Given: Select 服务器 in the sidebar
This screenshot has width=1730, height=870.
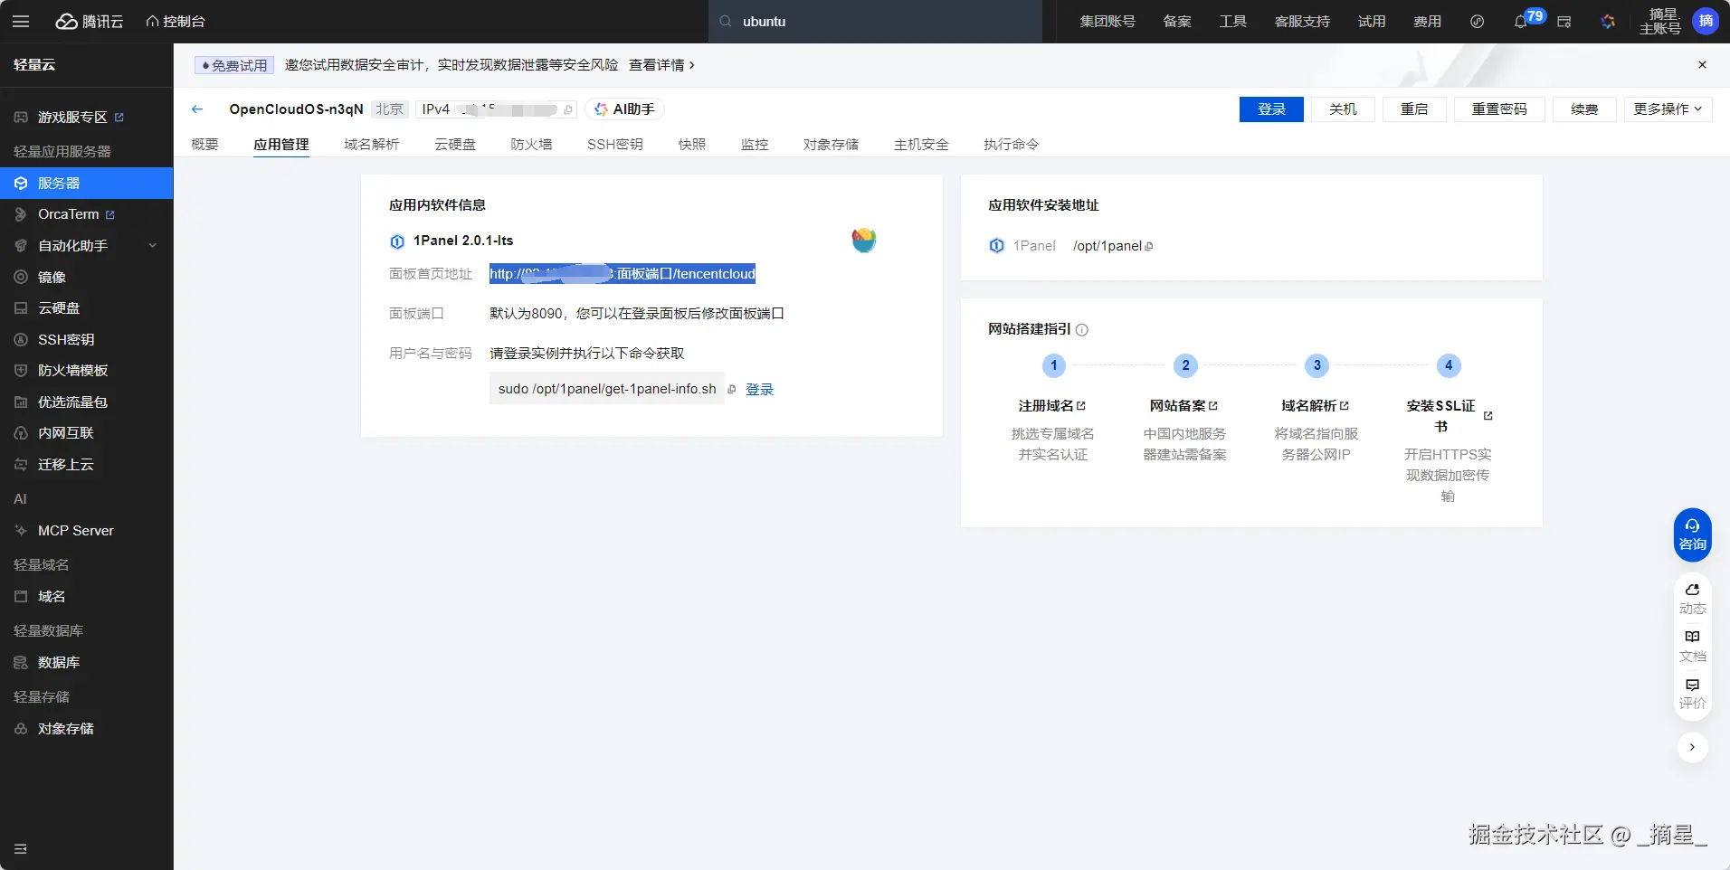Looking at the screenshot, I should click(87, 183).
